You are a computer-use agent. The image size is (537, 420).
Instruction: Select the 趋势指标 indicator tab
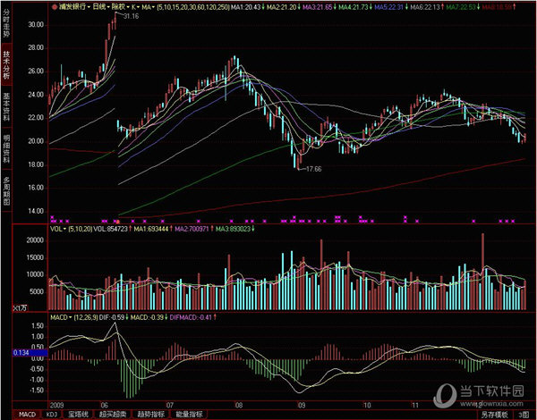(x=151, y=415)
